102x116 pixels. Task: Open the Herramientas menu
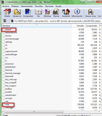coord(27,6)
